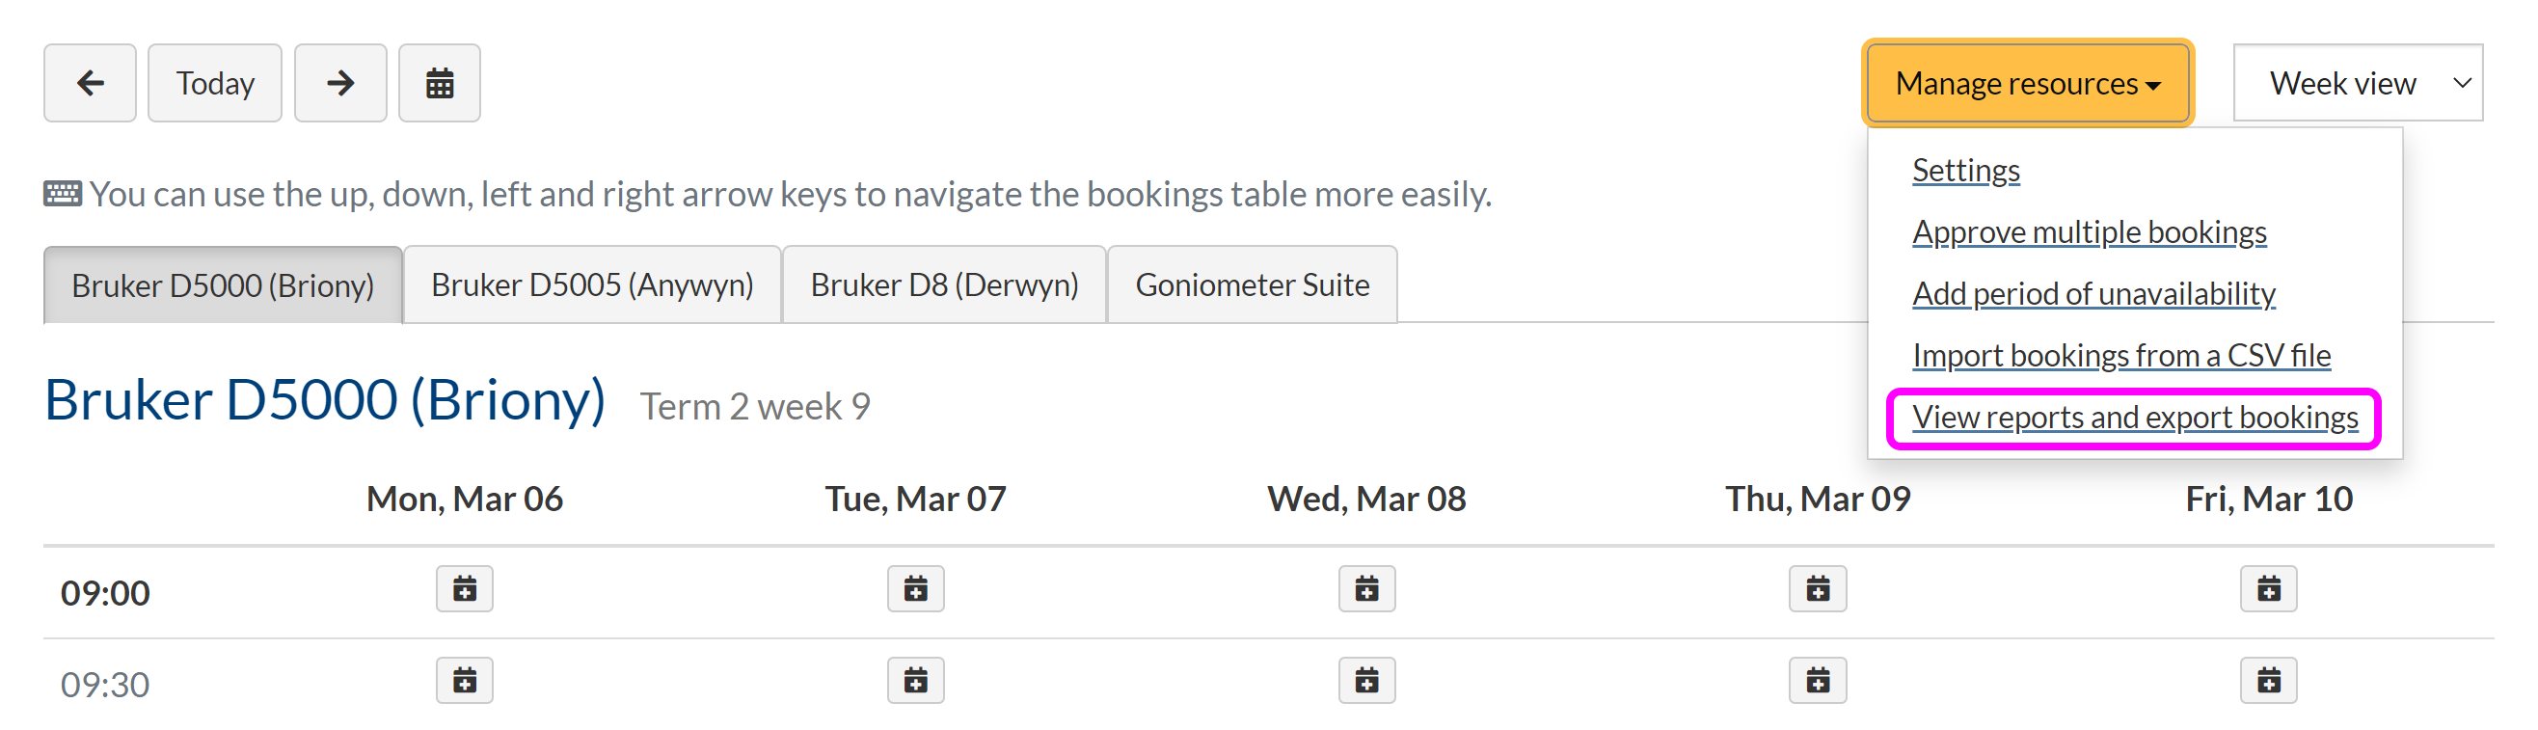Add booking Wednesday Mar 08 at 09:30
The image size is (2538, 730).
(1366, 681)
